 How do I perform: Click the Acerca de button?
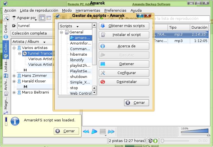[x=124, y=46]
